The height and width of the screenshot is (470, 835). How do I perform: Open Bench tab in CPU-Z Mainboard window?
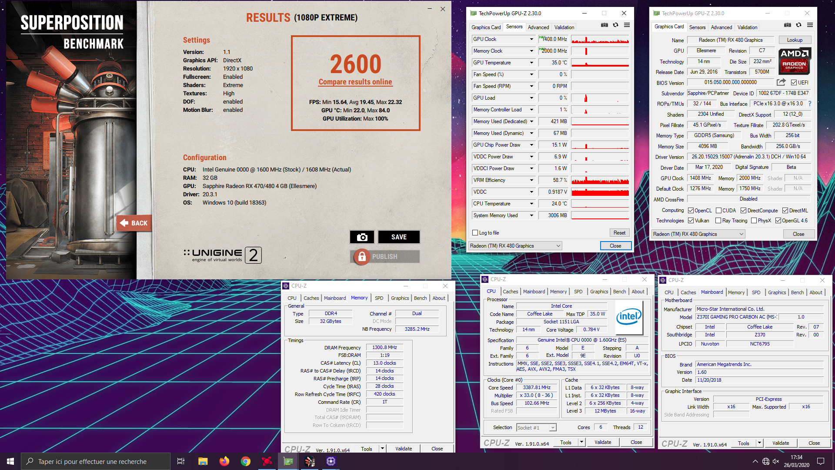coord(797,292)
